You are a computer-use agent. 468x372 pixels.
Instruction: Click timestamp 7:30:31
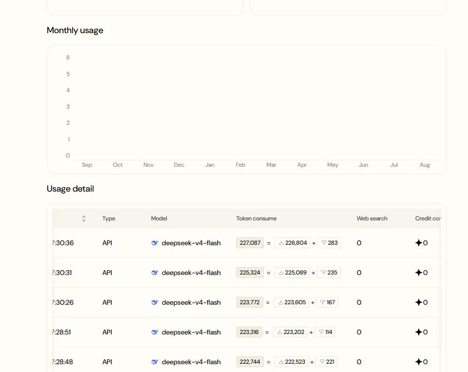coord(62,273)
